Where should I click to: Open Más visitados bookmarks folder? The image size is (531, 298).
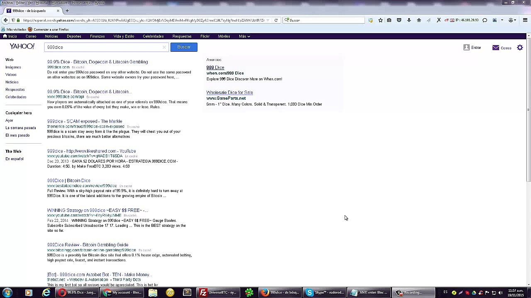pos(14,29)
